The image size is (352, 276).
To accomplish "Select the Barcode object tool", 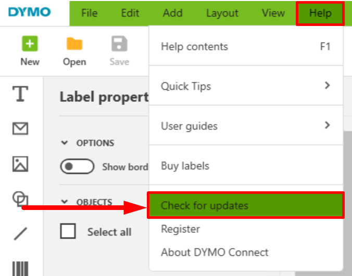I will point(20,268).
